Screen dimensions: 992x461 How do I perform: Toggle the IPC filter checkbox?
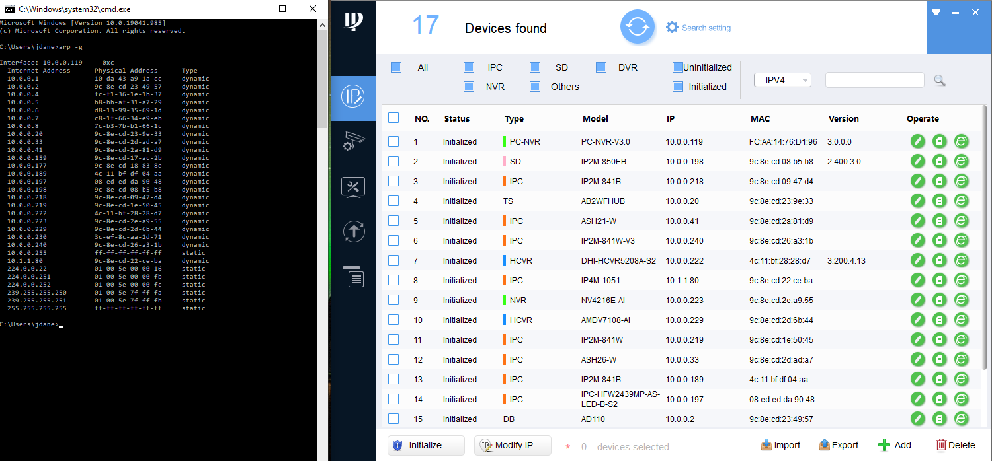coord(469,67)
